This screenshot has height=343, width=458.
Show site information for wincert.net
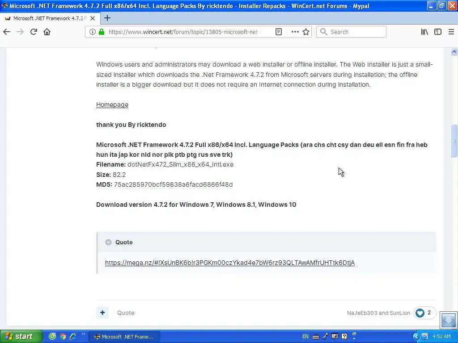pyautogui.click(x=92, y=32)
